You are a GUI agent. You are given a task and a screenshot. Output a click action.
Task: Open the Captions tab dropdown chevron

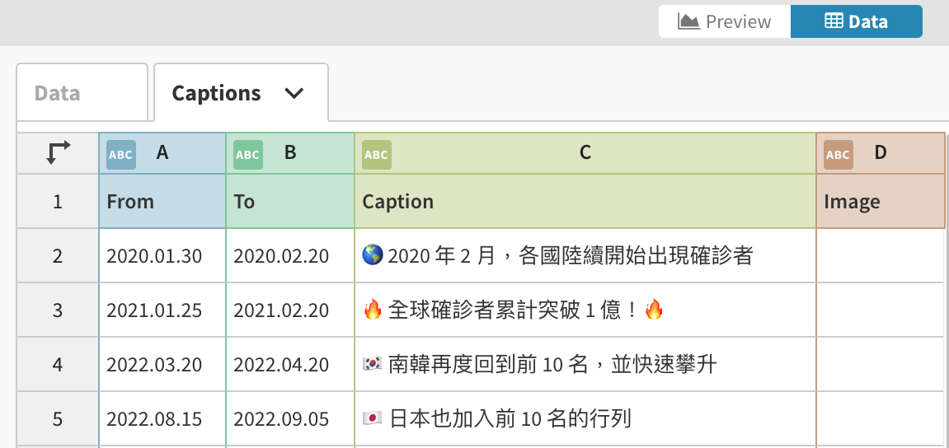tap(294, 93)
